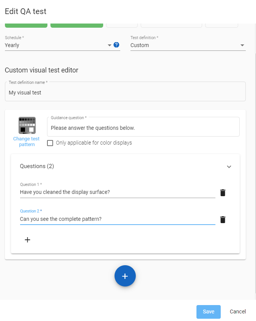Click the grayscale test pattern thumbnail
This screenshot has width=256, height=321.
pos(27,125)
